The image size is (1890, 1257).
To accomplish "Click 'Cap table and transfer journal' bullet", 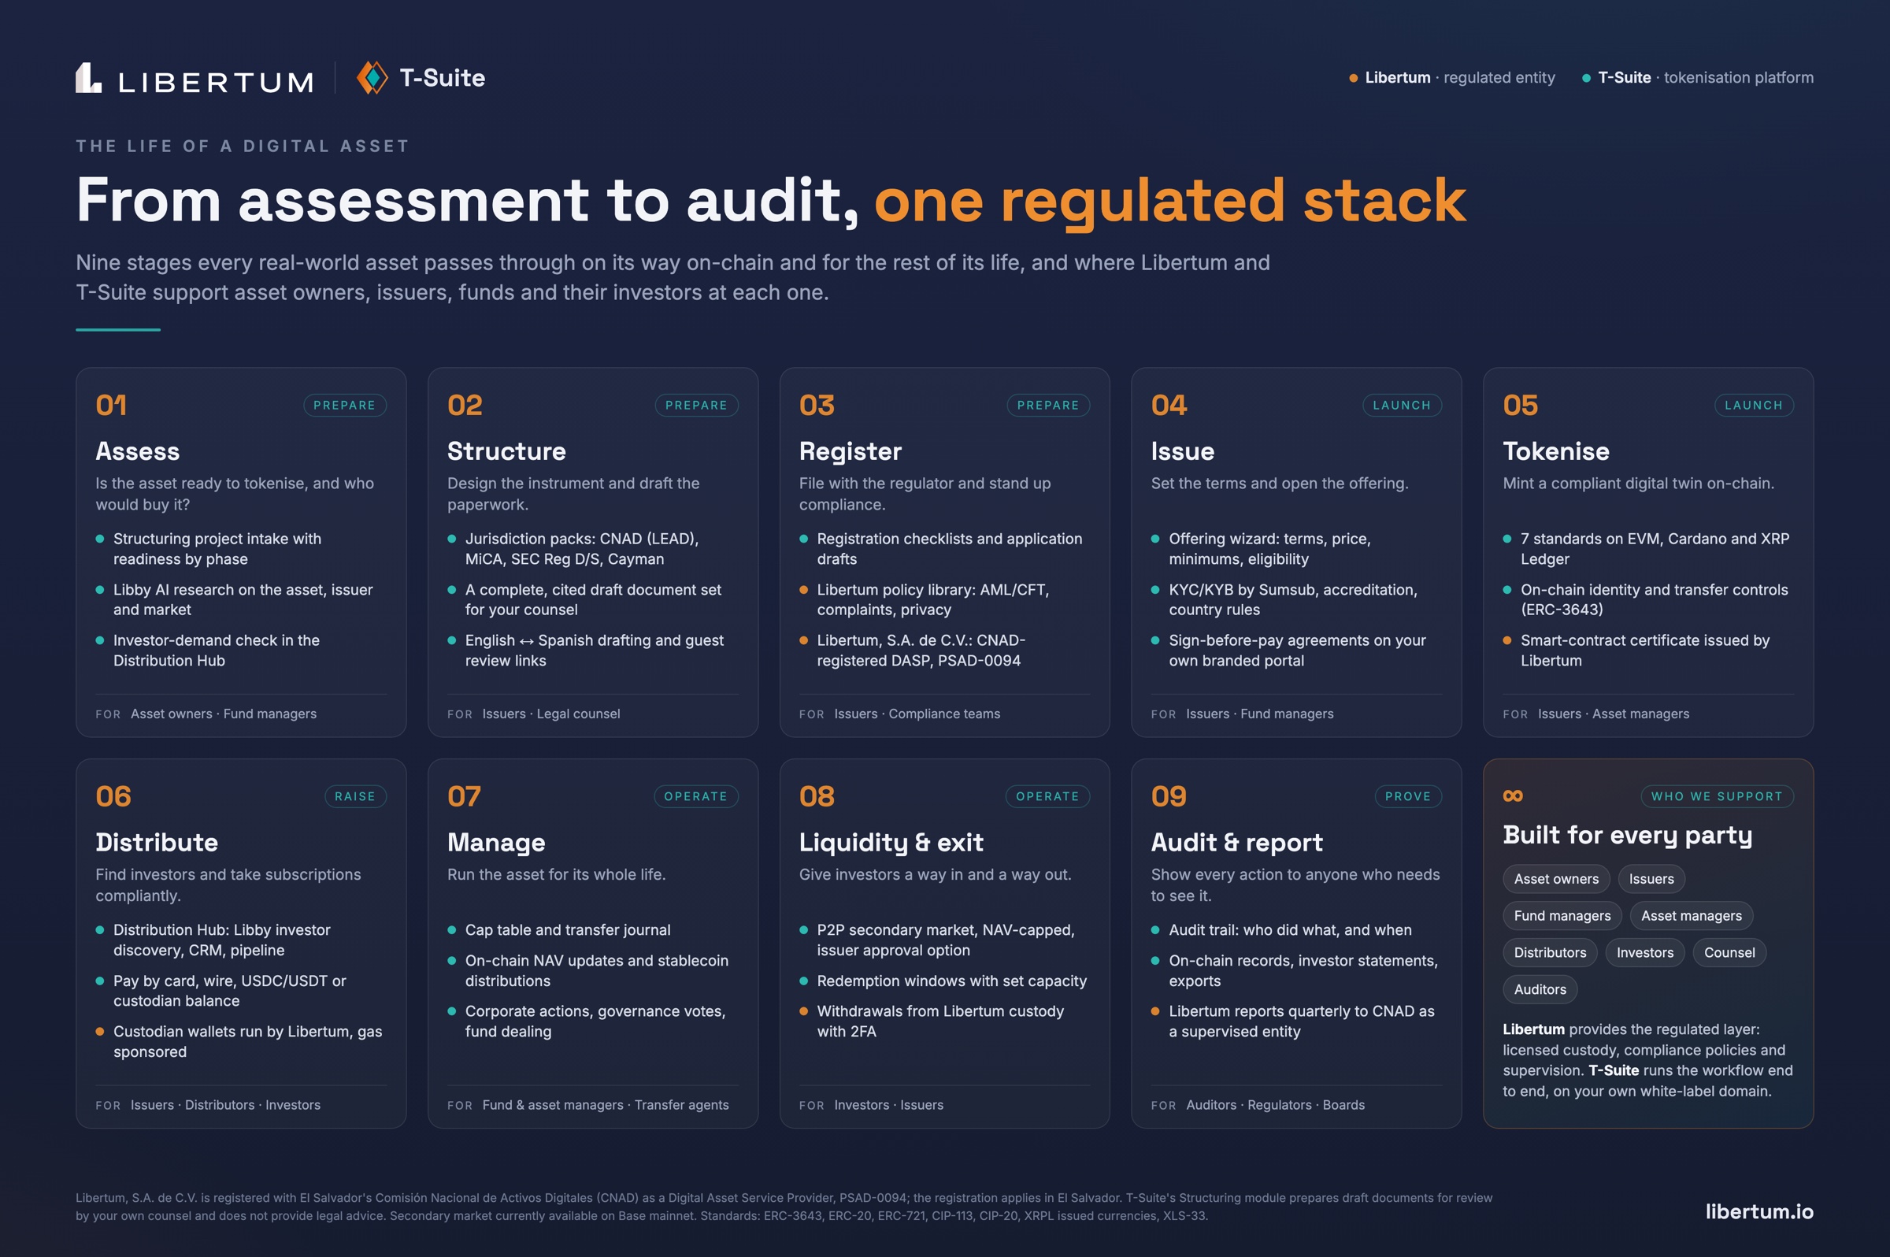I will pyautogui.click(x=568, y=930).
